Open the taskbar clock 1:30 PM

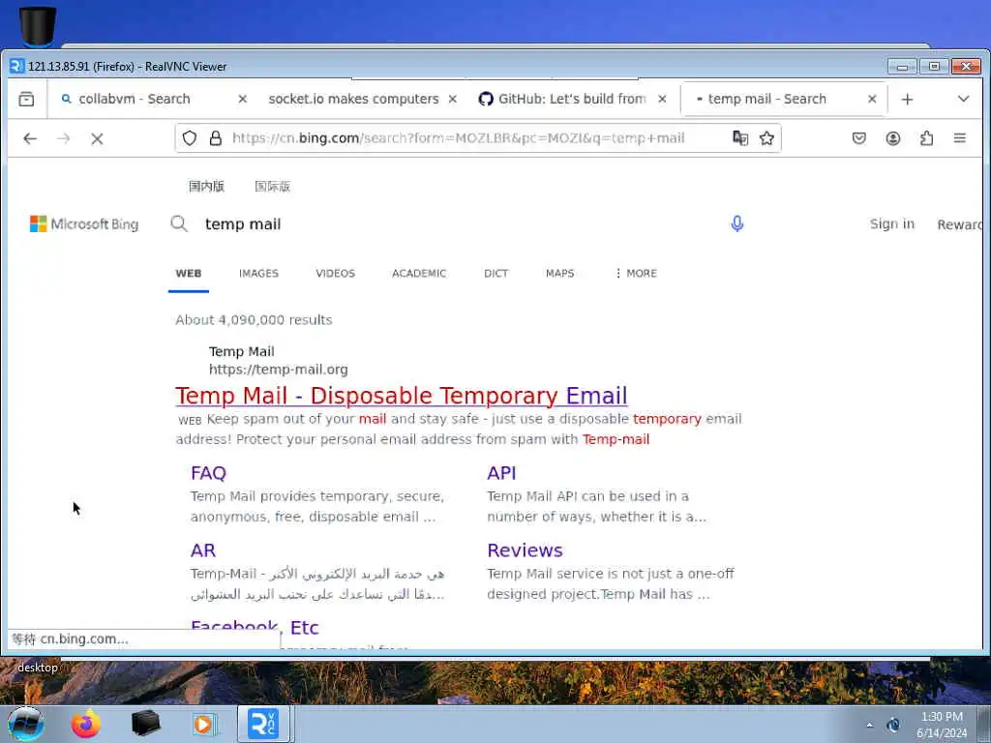pos(942,725)
